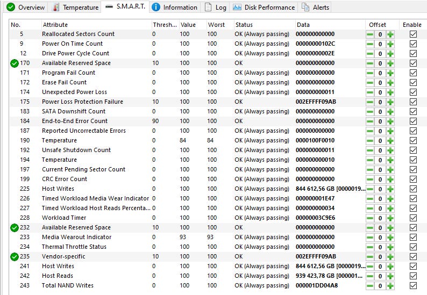Image resolution: width=427 pixels, height=295 pixels.
Task: Uncheck Enable for Power On Time Count
Action: click(413, 44)
